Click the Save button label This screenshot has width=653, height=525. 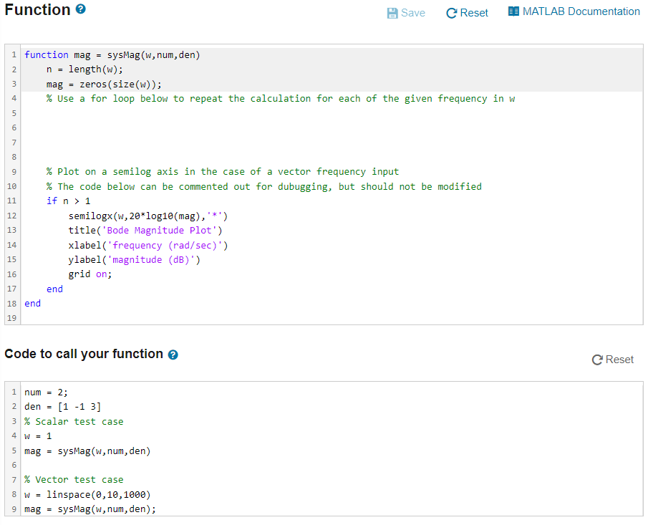pyautogui.click(x=412, y=13)
